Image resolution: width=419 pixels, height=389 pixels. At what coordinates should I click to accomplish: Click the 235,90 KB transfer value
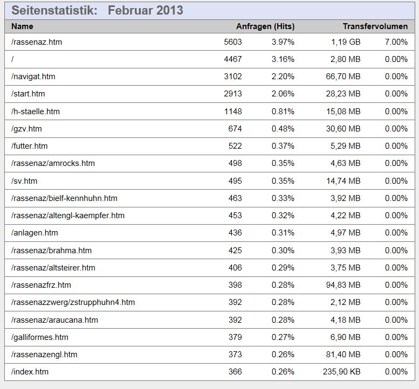click(x=341, y=372)
